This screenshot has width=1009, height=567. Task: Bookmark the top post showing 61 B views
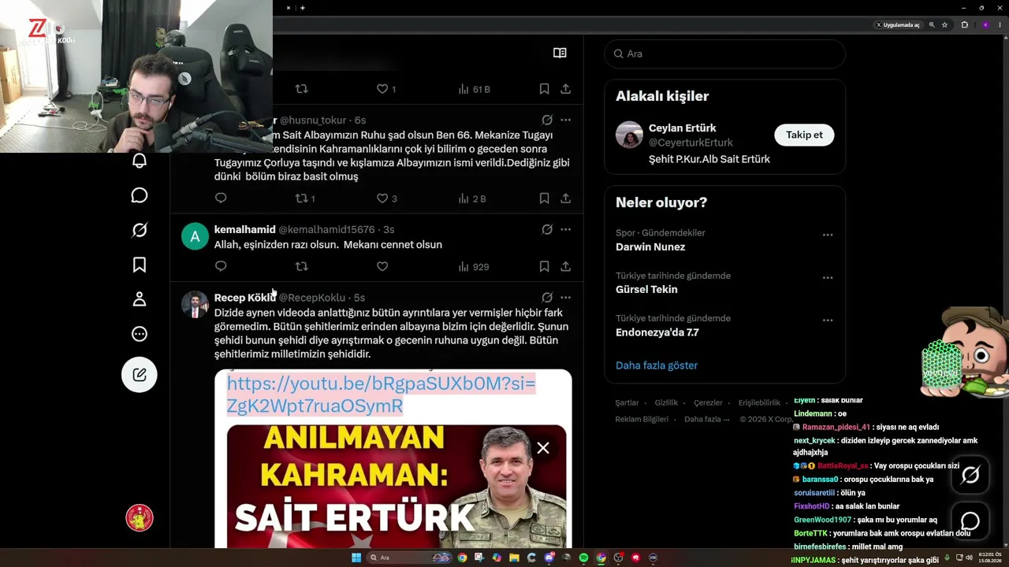[544, 89]
